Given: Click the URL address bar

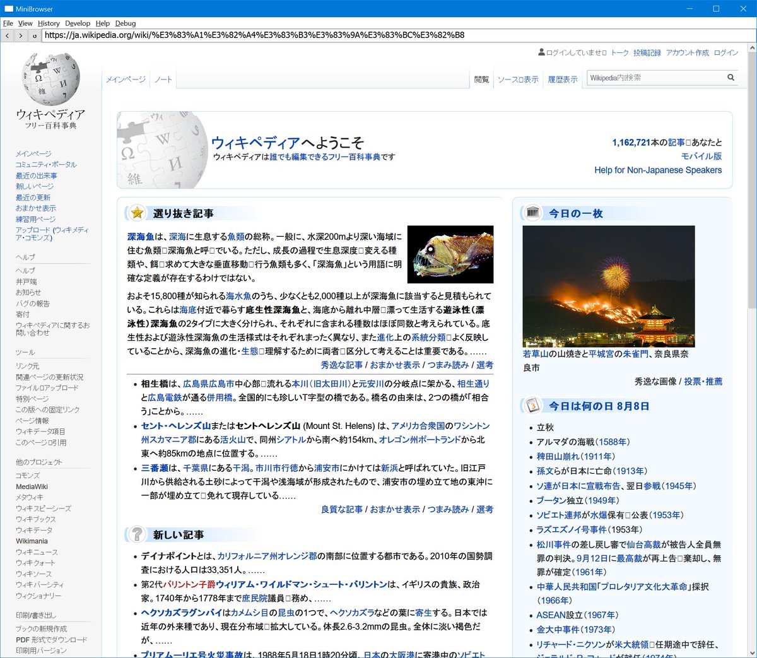Looking at the screenshot, I should pos(398,35).
